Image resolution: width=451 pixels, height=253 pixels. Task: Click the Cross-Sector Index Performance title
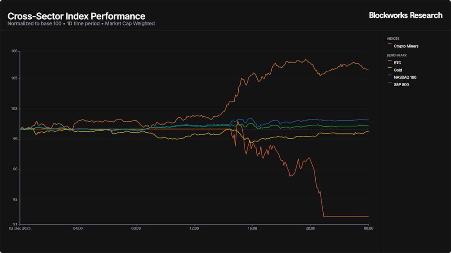[76, 16]
